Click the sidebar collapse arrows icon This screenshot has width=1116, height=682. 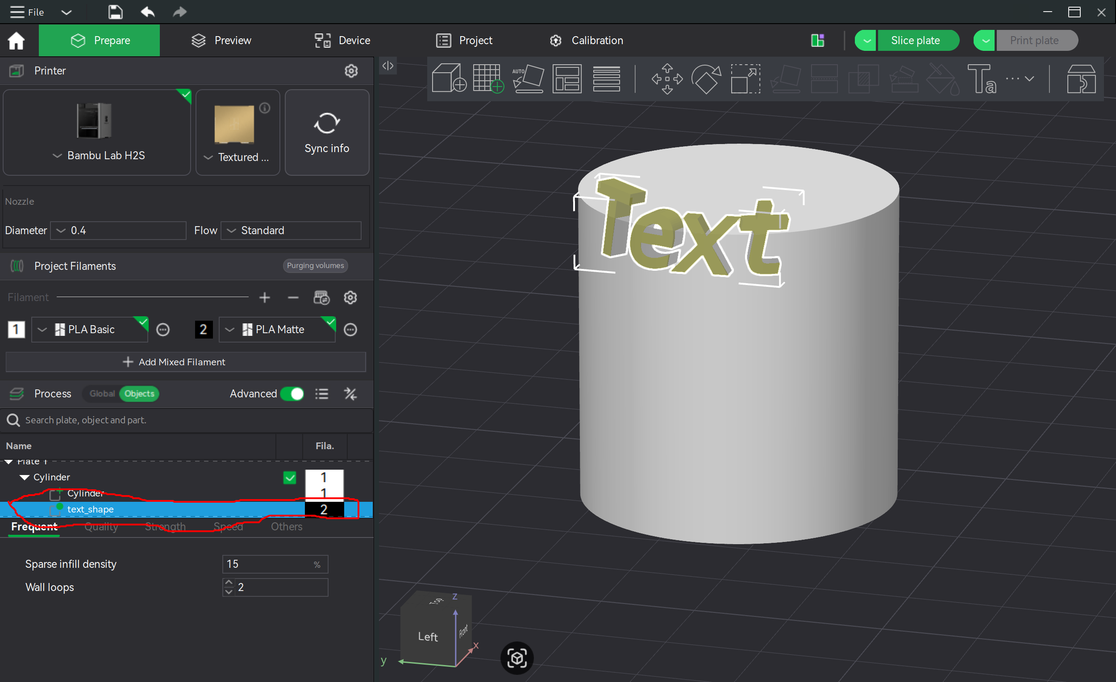coord(388,66)
